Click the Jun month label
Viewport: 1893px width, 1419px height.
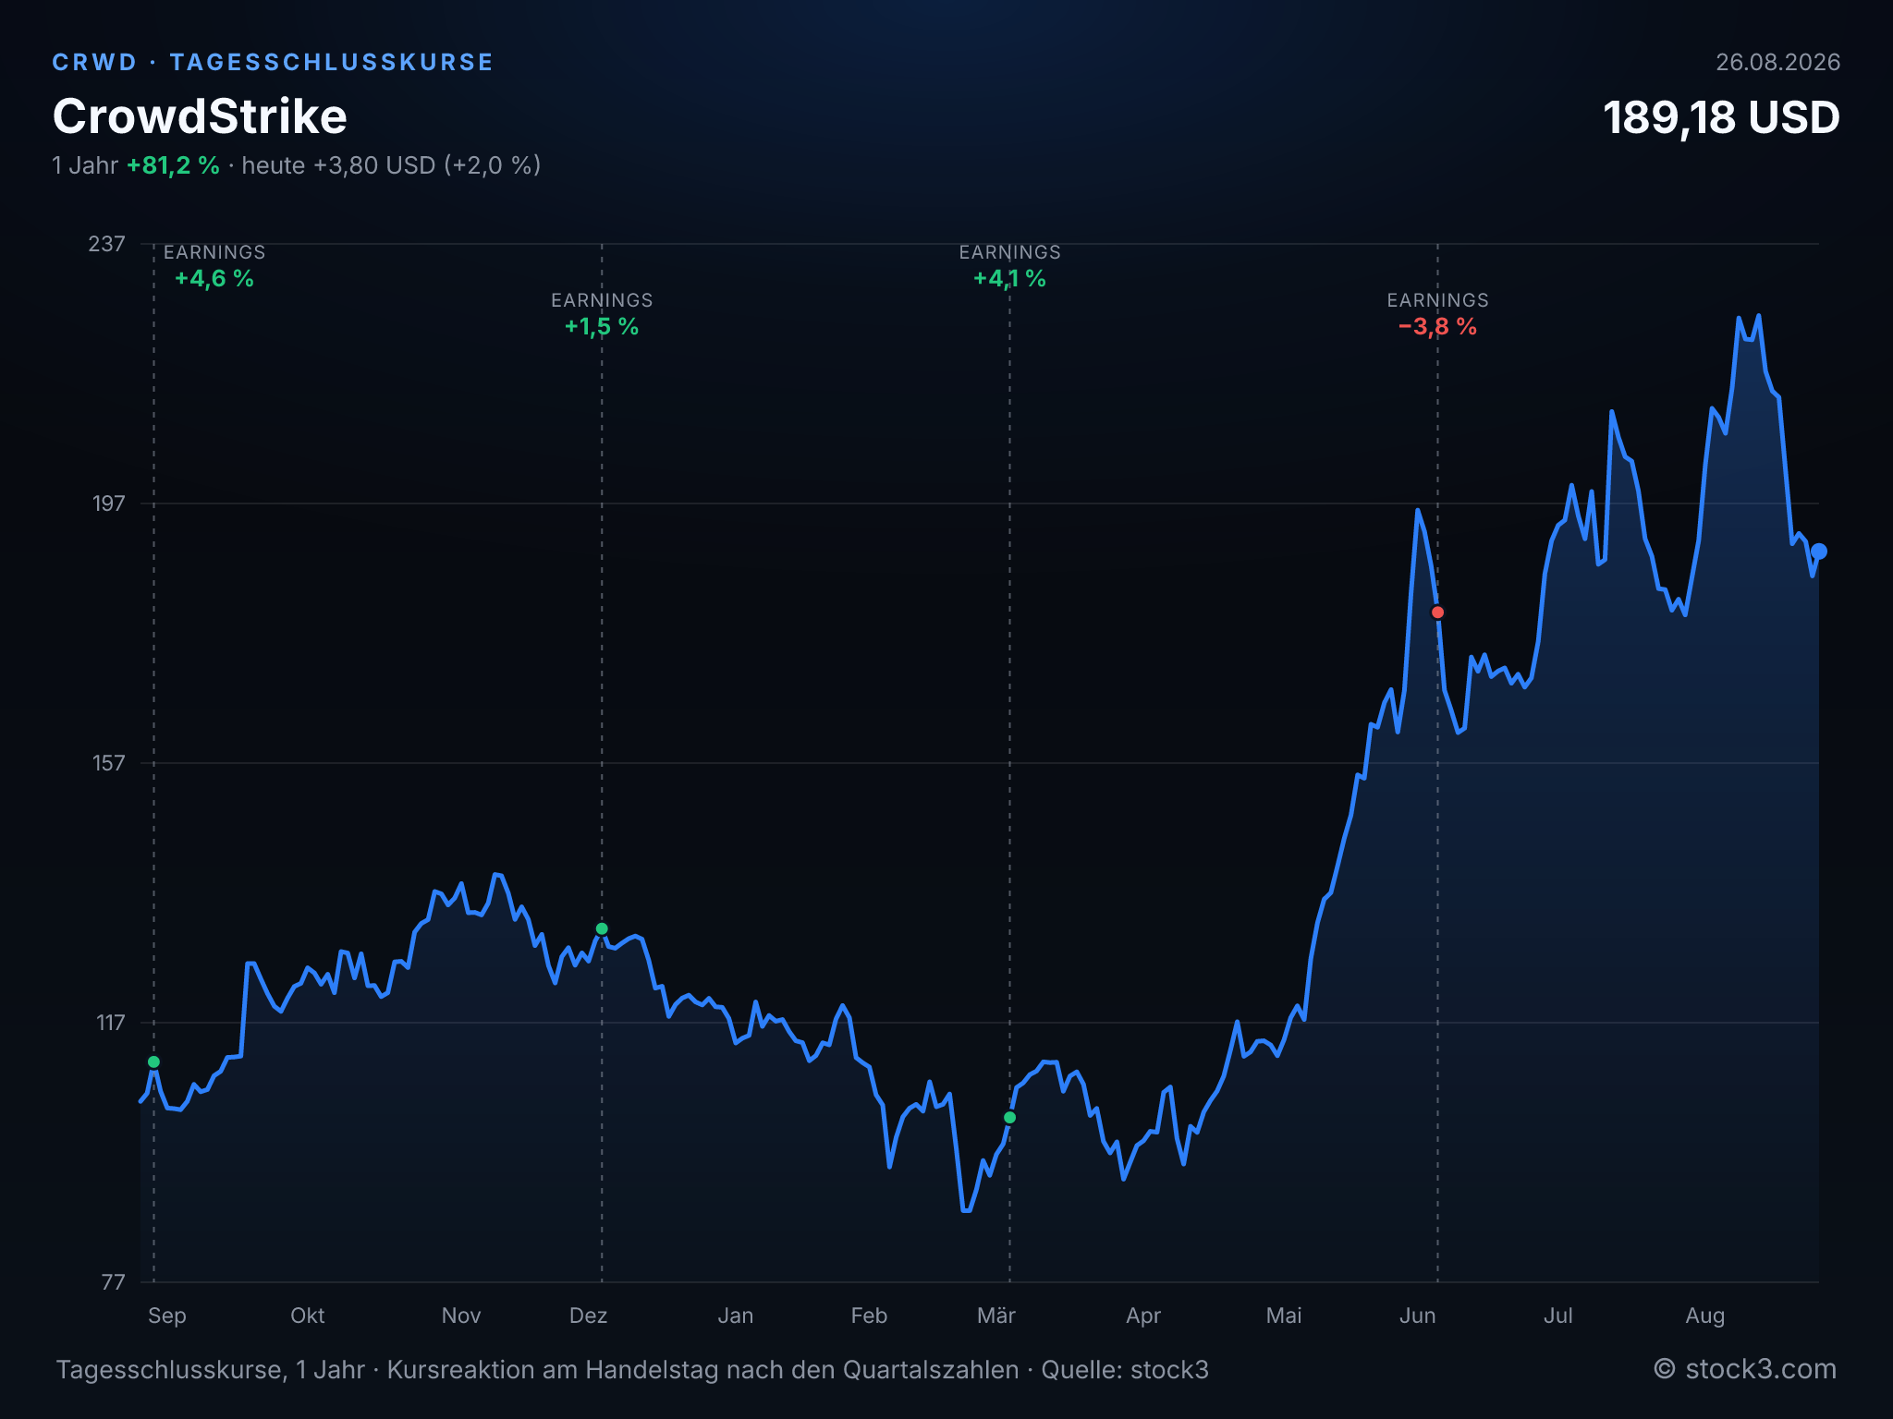(x=1418, y=1316)
